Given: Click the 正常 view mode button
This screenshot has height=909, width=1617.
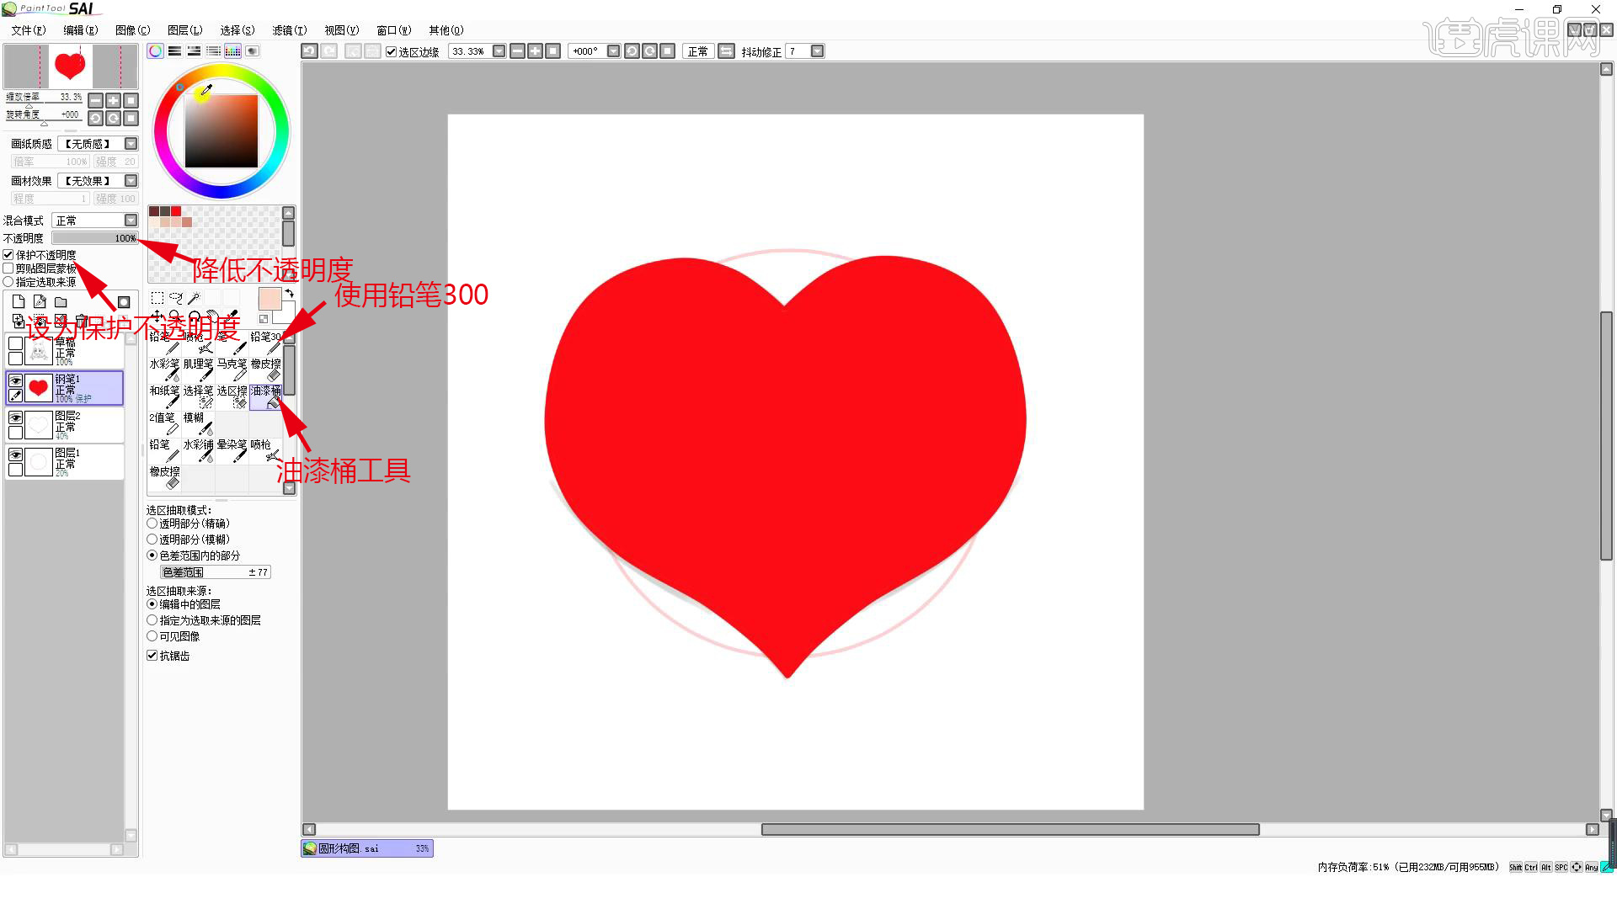Looking at the screenshot, I should (697, 51).
